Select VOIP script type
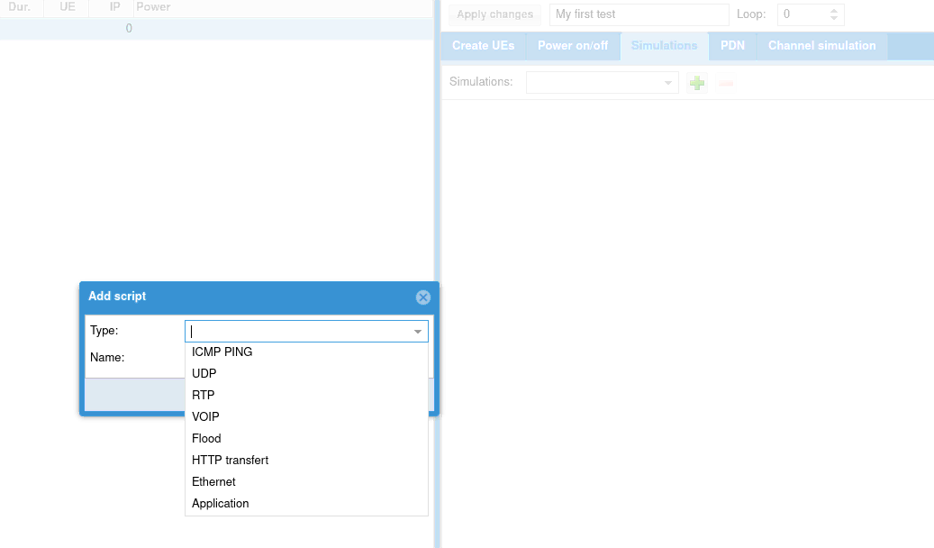Screen dimensions: 934x548 click(205, 417)
